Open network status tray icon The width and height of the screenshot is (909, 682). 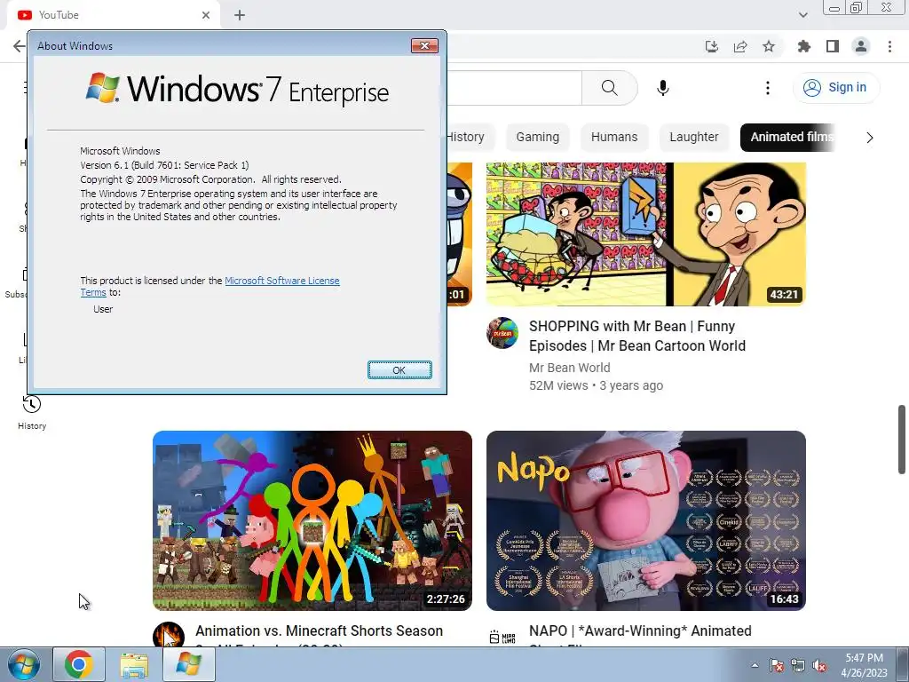(x=798, y=665)
